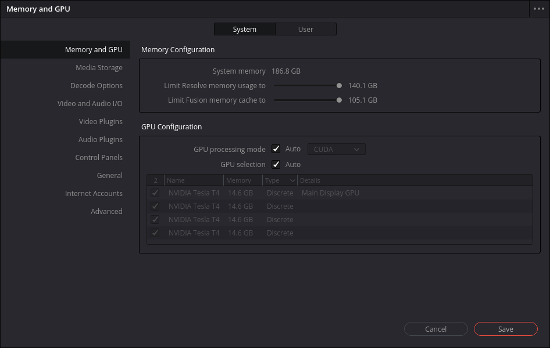This screenshot has width=550, height=348.
Task: Open General settings page
Action: pyautogui.click(x=110, y=176)
